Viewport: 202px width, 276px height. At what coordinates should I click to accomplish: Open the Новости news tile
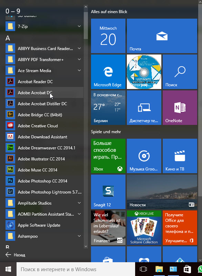click(162, 192)
